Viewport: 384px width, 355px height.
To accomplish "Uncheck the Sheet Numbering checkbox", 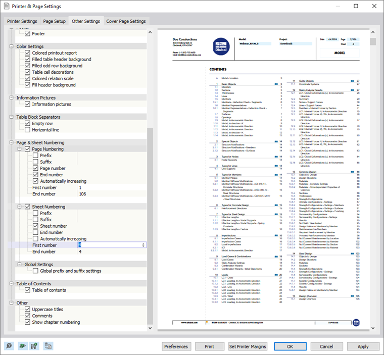I will pos(27,207).
